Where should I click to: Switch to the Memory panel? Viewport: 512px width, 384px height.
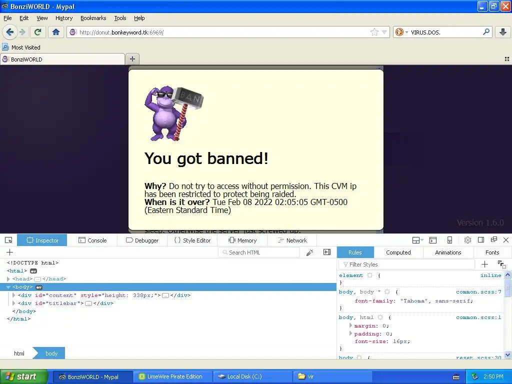(242, 240)
